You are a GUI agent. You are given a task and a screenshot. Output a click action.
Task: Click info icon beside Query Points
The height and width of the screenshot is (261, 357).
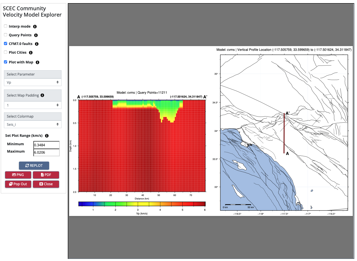click(x=36, y=35)
